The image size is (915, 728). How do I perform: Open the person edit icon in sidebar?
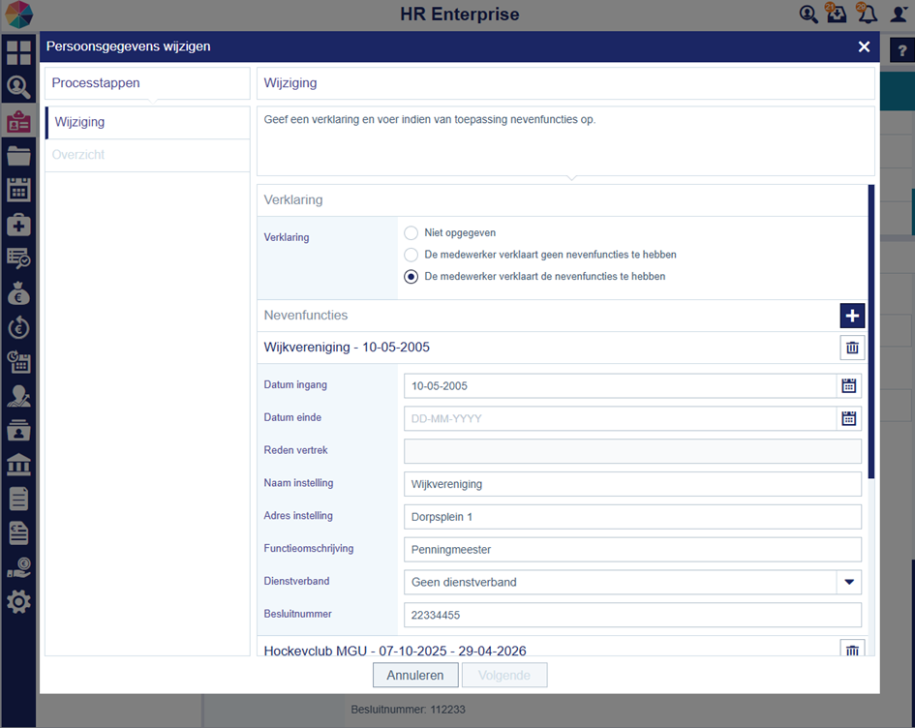click(x=18, y=396)
